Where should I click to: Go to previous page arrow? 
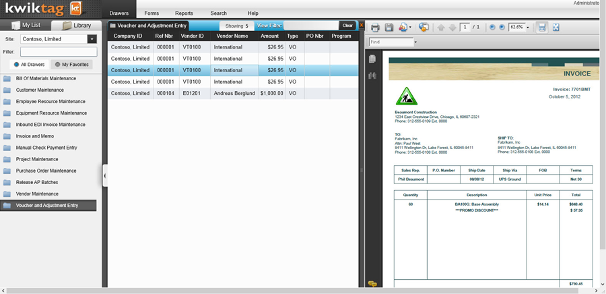[x=441, y=28]
